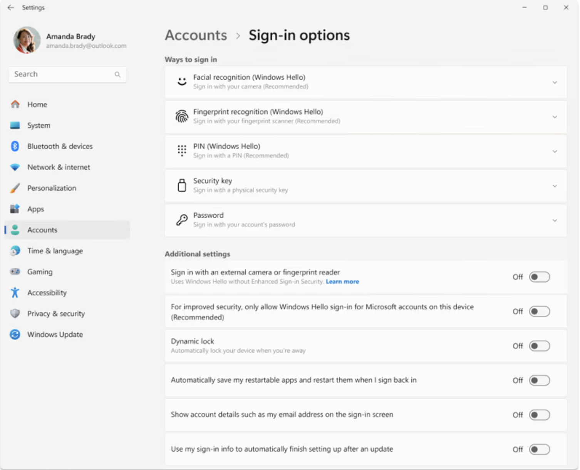Enable the Dynamic lock toggle
This screenshot has height=470, width=580.
539,346
